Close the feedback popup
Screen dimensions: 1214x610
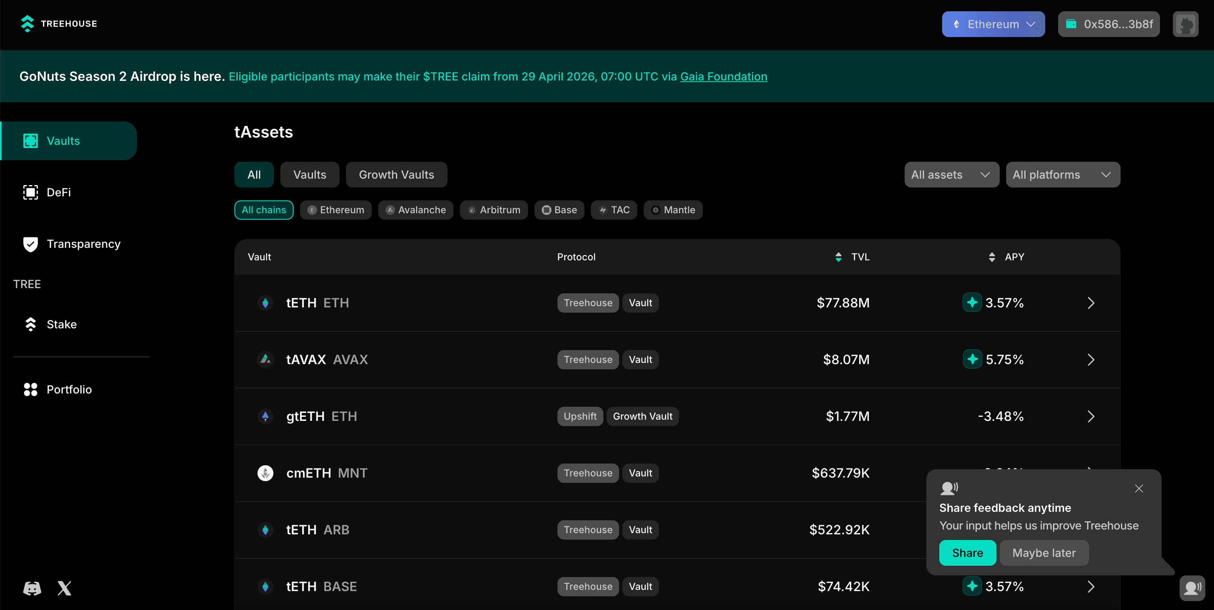[x=1139, y=488]
